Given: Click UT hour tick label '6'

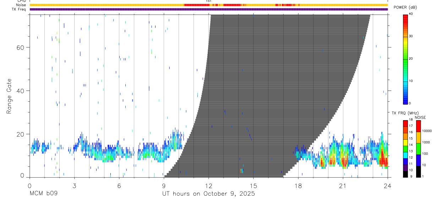Looking at the screenshot, I should [119, 185].
